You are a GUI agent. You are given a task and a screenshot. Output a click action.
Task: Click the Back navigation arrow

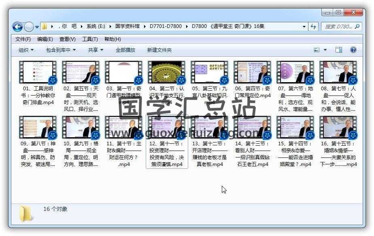point(17,27)
